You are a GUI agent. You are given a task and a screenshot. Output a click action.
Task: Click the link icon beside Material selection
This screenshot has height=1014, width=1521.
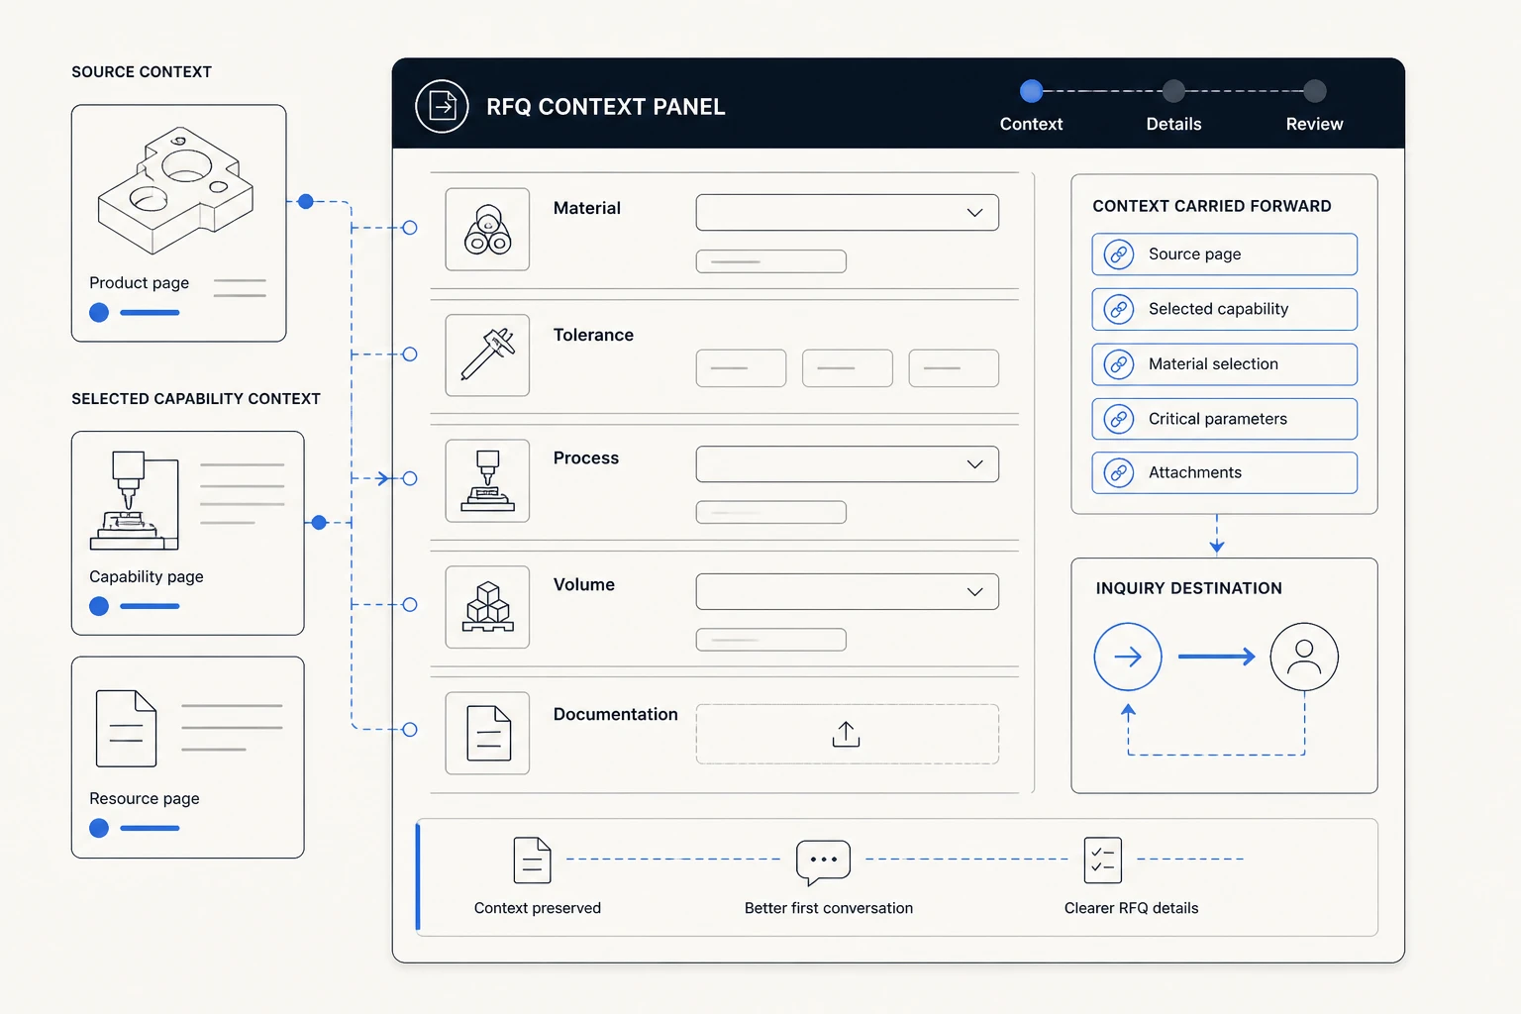(x=1119, y=364)
